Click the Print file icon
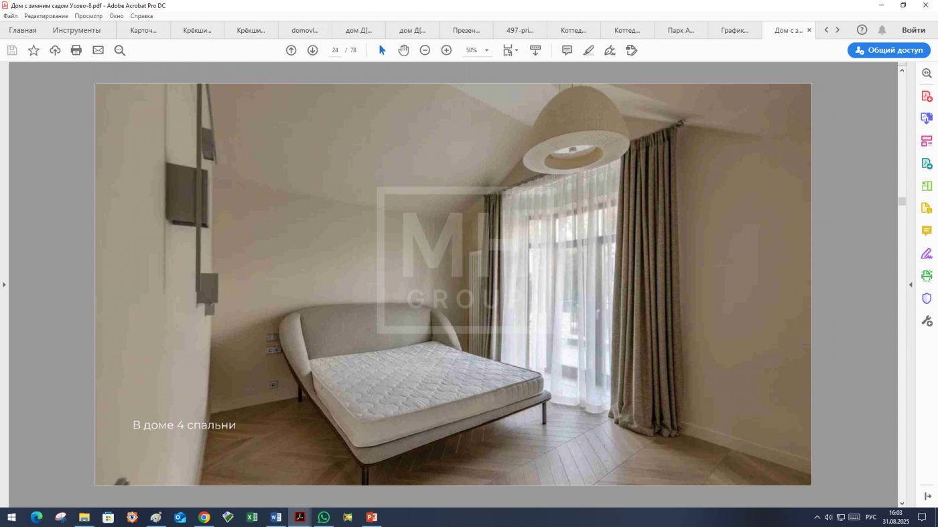The width and height of the screenshot is (938, 527). click(76, 50)
